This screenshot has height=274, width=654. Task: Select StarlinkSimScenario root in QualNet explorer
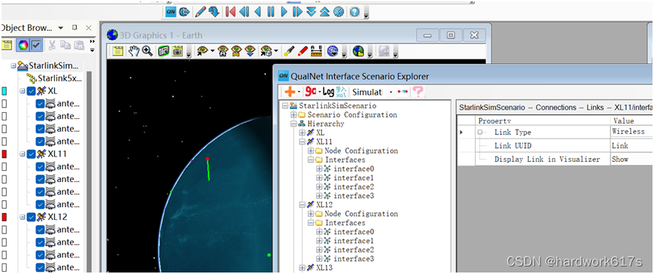(x=337, y=106)
